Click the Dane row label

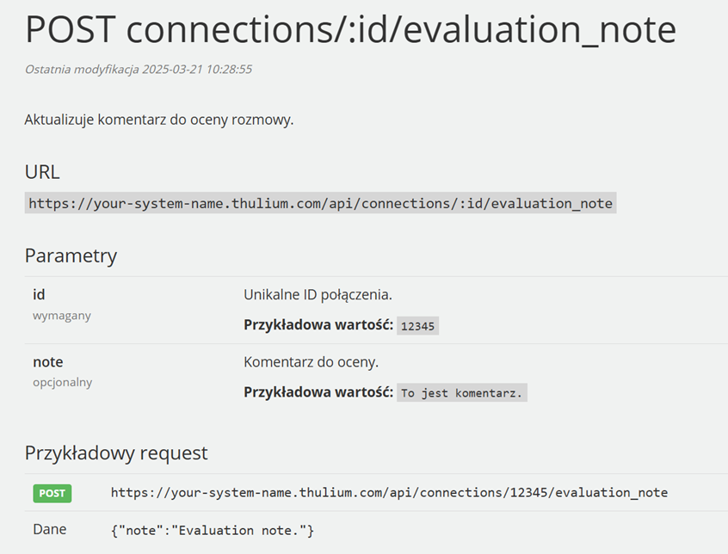[50, 529]
